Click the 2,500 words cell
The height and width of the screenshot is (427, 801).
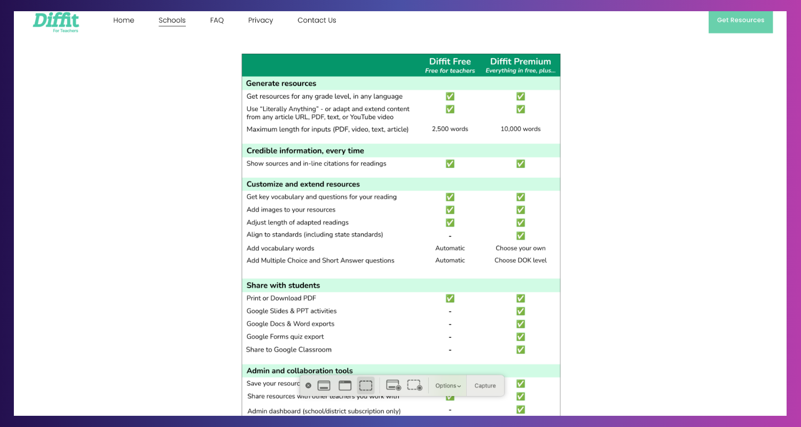pos(450,129)
